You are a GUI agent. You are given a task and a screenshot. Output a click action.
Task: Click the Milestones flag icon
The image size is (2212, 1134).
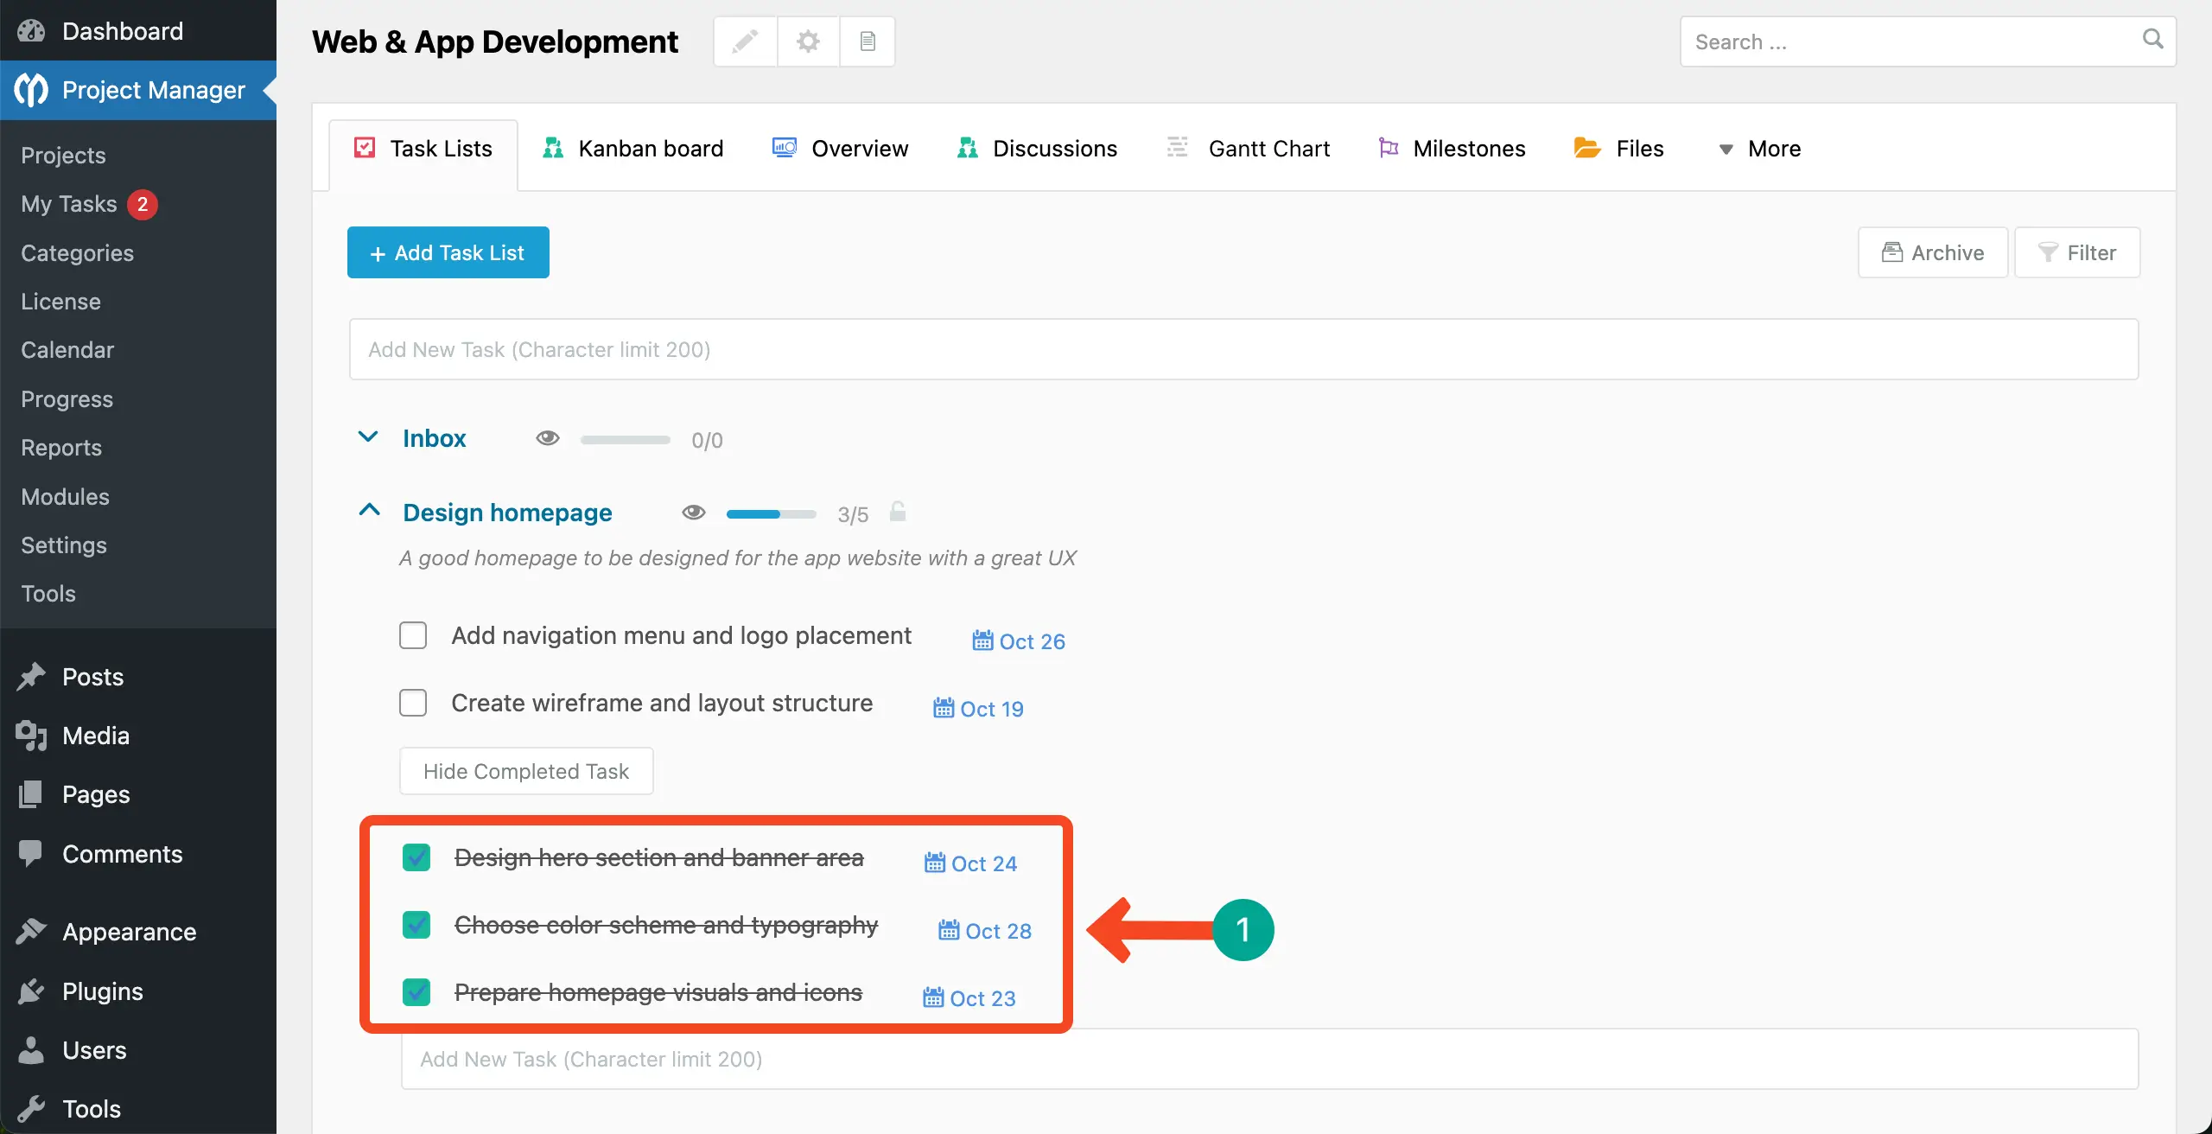[1389, 148]
